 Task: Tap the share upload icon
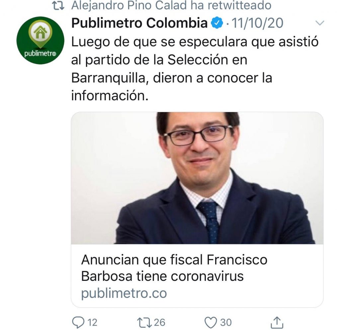[x=277, y=322]
